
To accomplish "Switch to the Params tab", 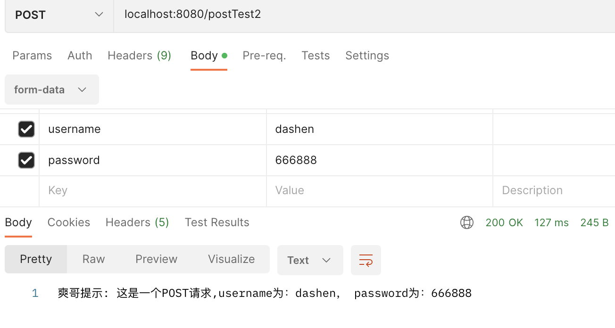I will coord(32,56).
